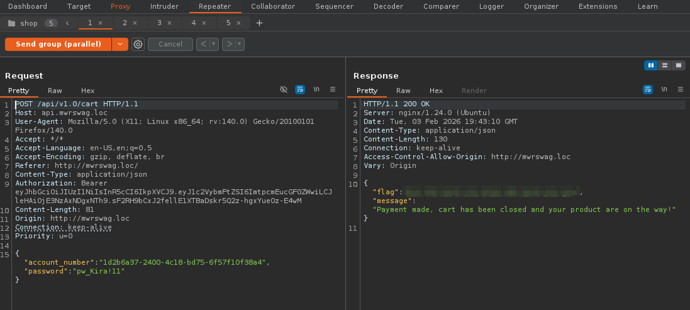Open the Request panel hamburger menu
Image resolution: width=690 pixels, height=310 pixels.
coord(332,90)
